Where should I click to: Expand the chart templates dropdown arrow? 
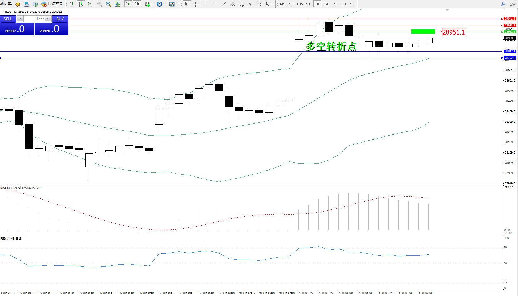point(177,4)
